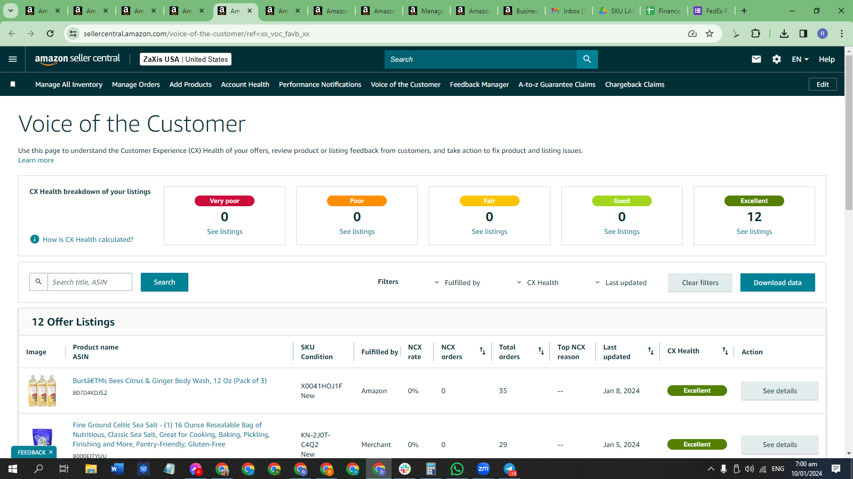See listings under Very poor
This screenshot has width=853, height=479.
225,232
